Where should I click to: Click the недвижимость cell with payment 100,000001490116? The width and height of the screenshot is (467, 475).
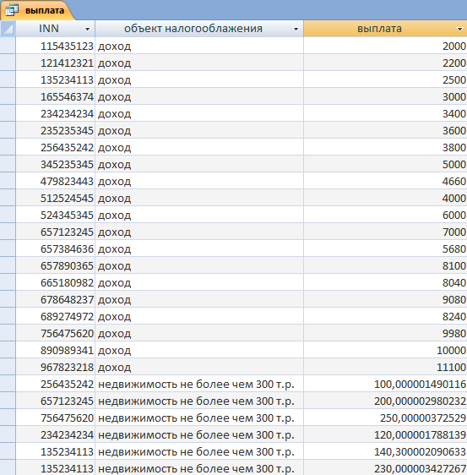click(199, 384)
